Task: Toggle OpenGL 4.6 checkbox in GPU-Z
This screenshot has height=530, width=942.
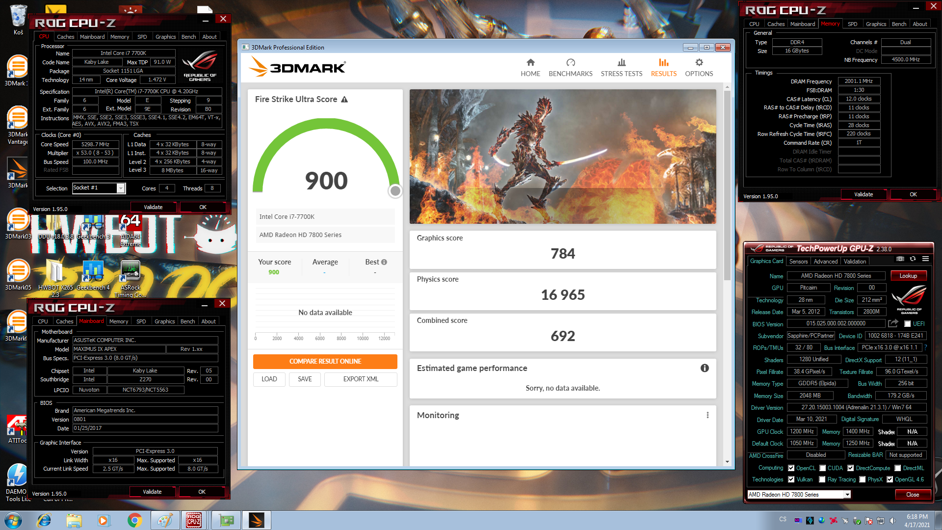Action: (x=890, y=479)
